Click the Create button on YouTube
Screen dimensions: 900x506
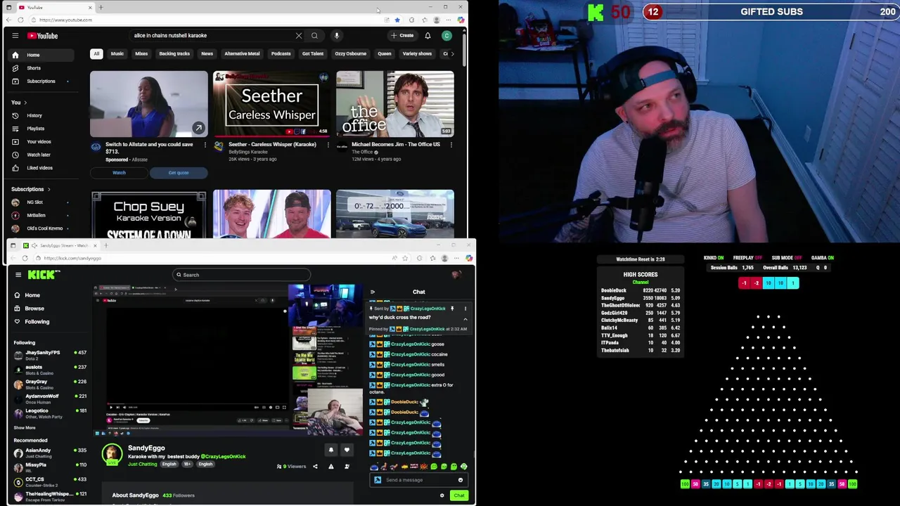click(x=403, y=35)
